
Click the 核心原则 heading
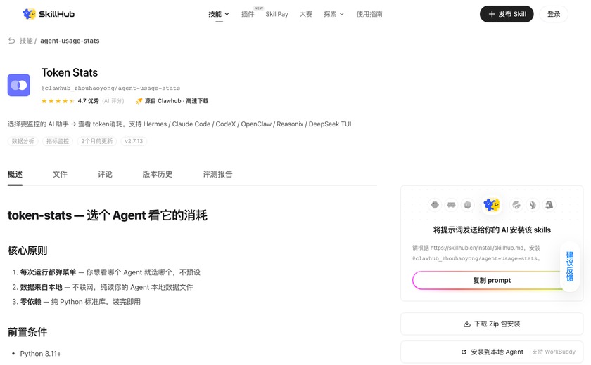[x=27, y=251]
